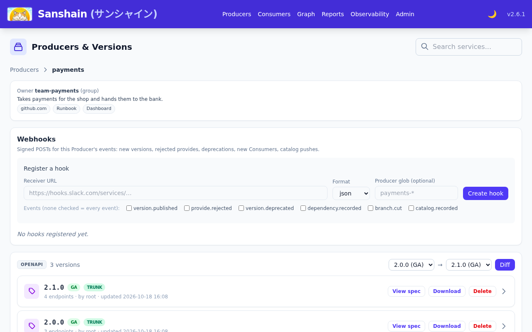The width and height of the screenshot is (532, 332).
Task: Click the payments breadcrumb text
Action: (x=68, y=70)
